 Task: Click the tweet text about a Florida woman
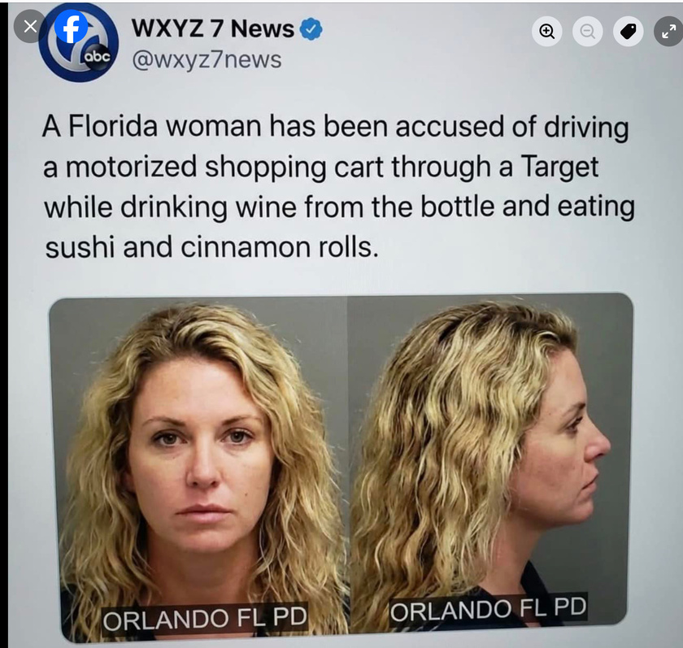tap(339, 186)
